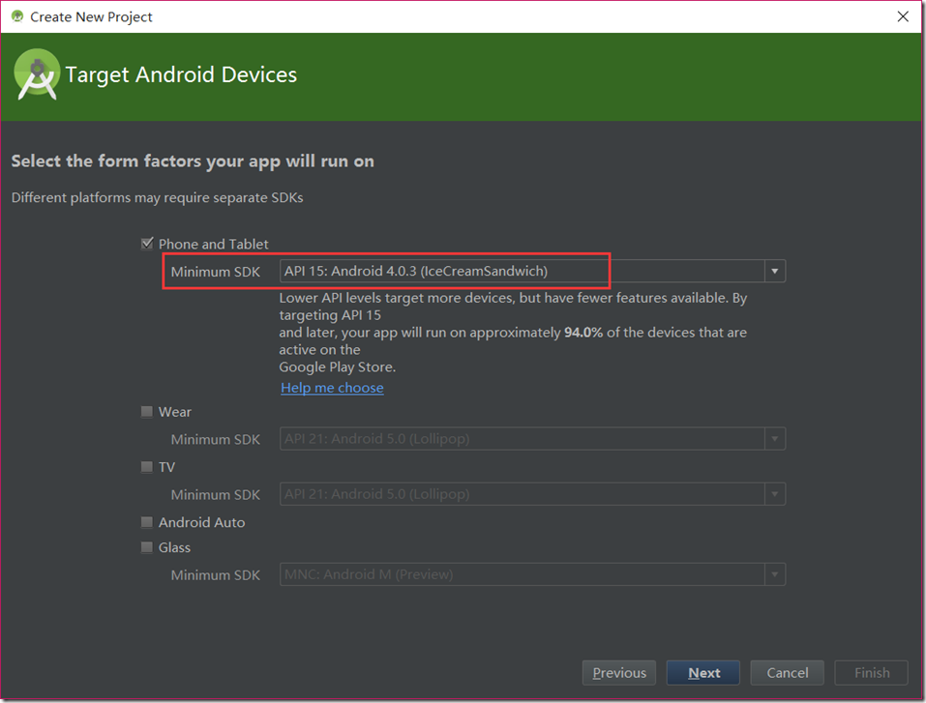Open the Wear Minimum SDK dropdown
The width and height of the screenshot is (926, 703).
(x=532, y=439)
